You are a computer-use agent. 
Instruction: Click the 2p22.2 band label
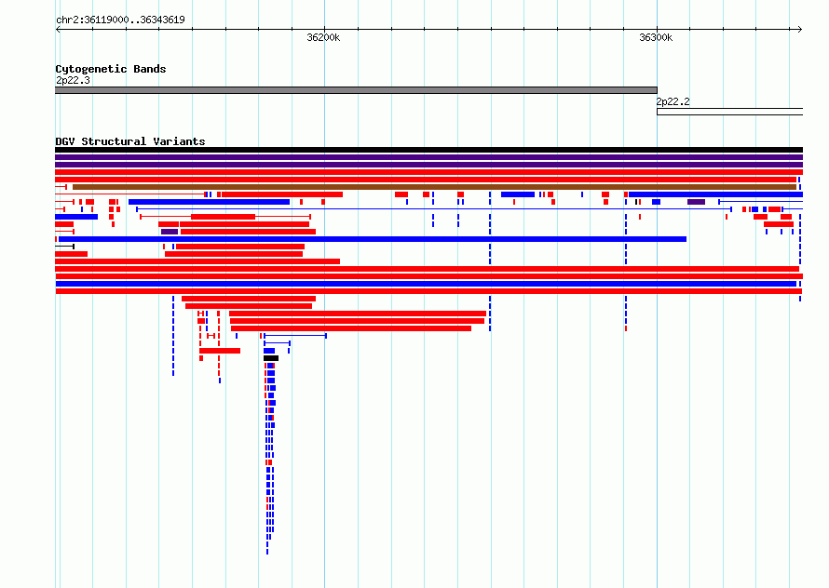[673, 101]
